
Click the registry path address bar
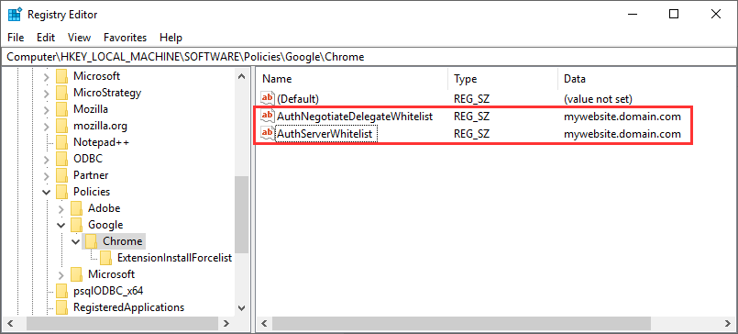pyautogui.click(x=369, y=57)
